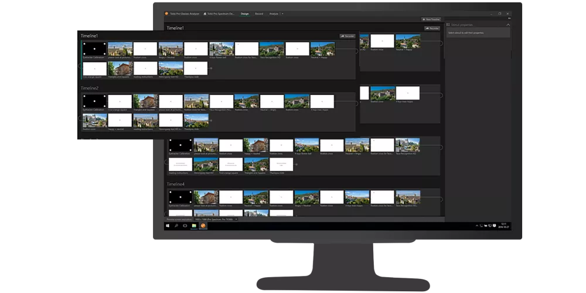
Task: Click Reorder in the monitor window's Timeline1
Action: click(432, 28)
